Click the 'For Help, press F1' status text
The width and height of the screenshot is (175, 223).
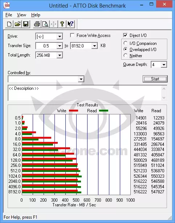click(20, 217)
